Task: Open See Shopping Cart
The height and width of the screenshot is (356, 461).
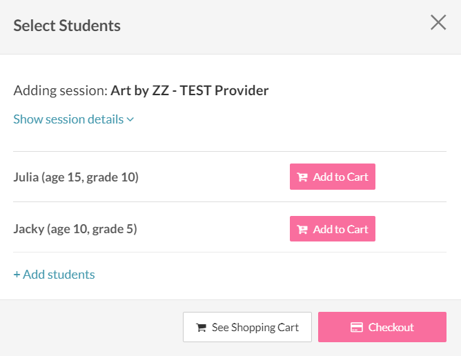Action: [247, 327]
